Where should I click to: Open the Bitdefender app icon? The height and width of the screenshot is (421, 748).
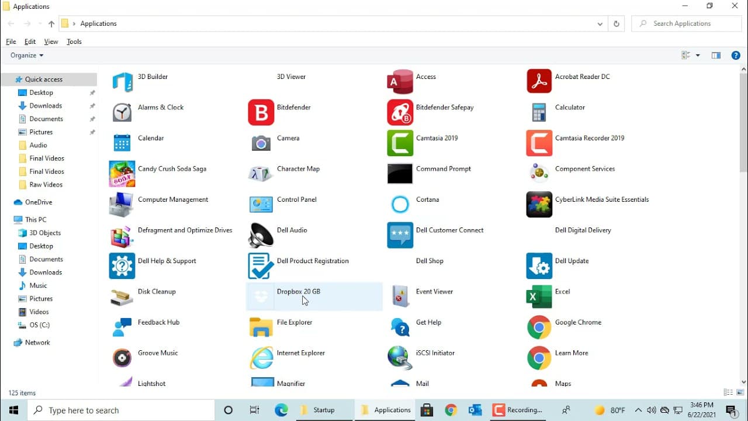click(x=261, y=112)
